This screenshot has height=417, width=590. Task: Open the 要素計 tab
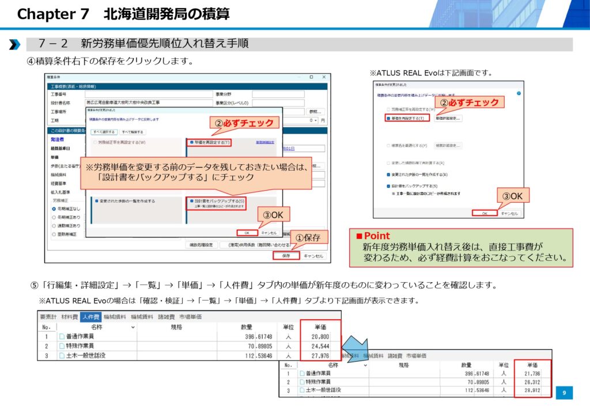[x=48, y=317]
